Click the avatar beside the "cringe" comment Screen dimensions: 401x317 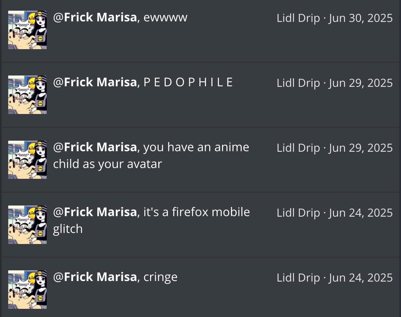(x=27, y=290)
